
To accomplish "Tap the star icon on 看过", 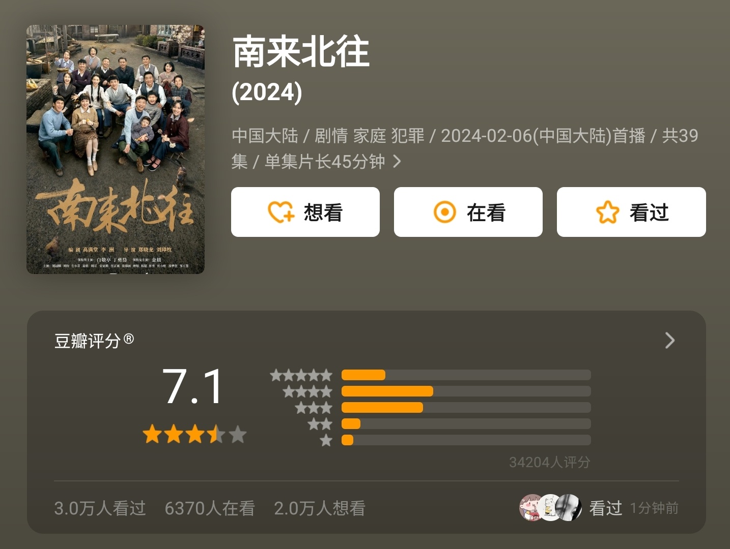I will (607, 212).
